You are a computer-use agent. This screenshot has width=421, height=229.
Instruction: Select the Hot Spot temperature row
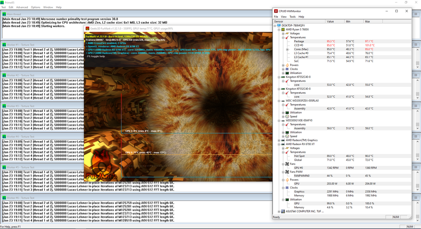(x=342, y=156)
